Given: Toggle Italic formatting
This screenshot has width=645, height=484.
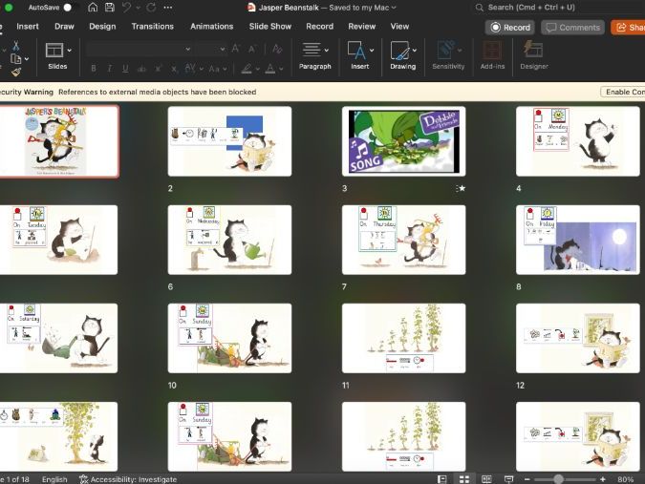Looking at the screenshot, I should coord(110,69).
